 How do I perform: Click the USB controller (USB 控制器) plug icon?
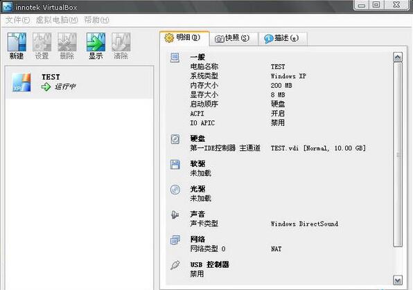click(175, 265)
